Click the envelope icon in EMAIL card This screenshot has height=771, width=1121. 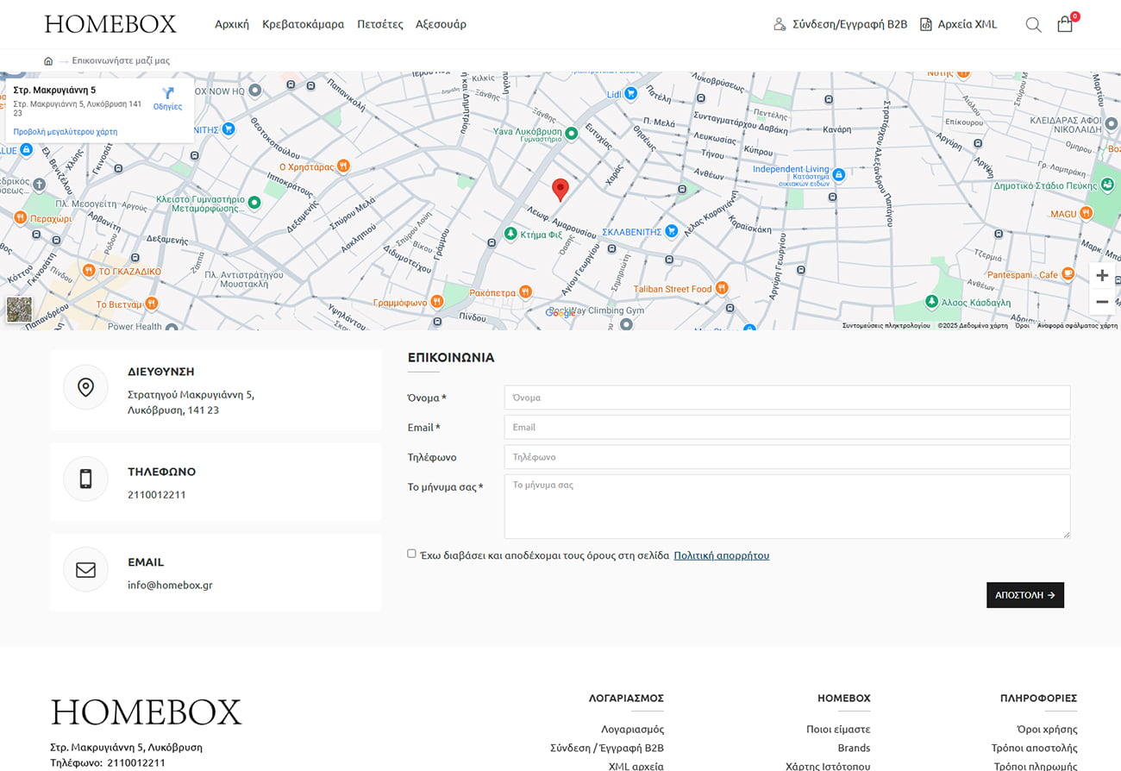pyautogui.click(x=85, y=569)
